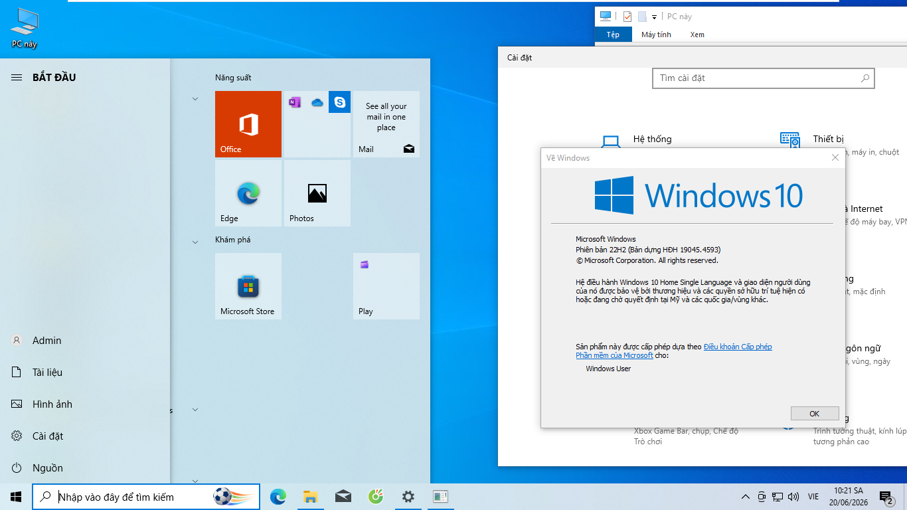The width and height of the screenshot is (907, 510).
Task: Switch to the Máy tính ribbon tab
Action: click(x=656, y=35)
